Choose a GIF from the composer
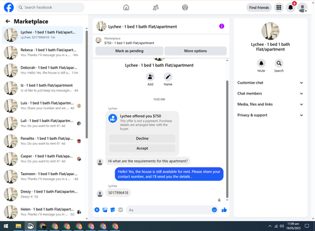This screenshot has height=231, width=315. coord(120,210)
